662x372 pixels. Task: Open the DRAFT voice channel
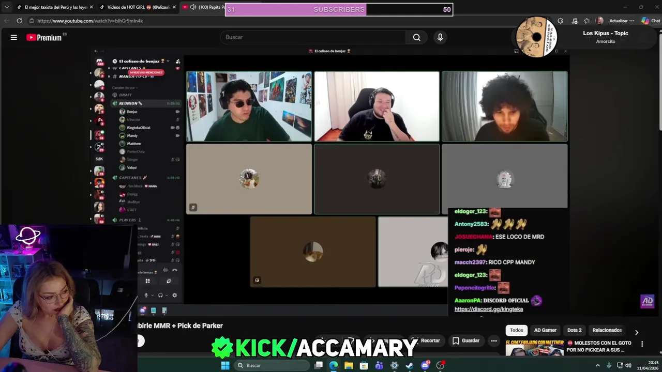point(126,95)
